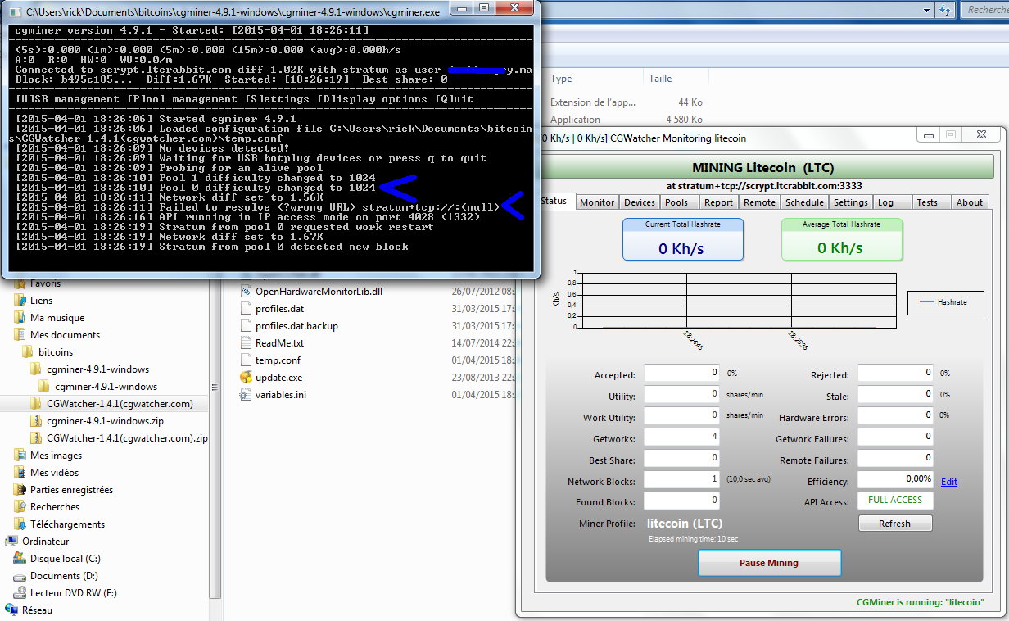Screen dimensions: 1009x621
Task: Select the Réseau network icon
Action: click(12, 610)
